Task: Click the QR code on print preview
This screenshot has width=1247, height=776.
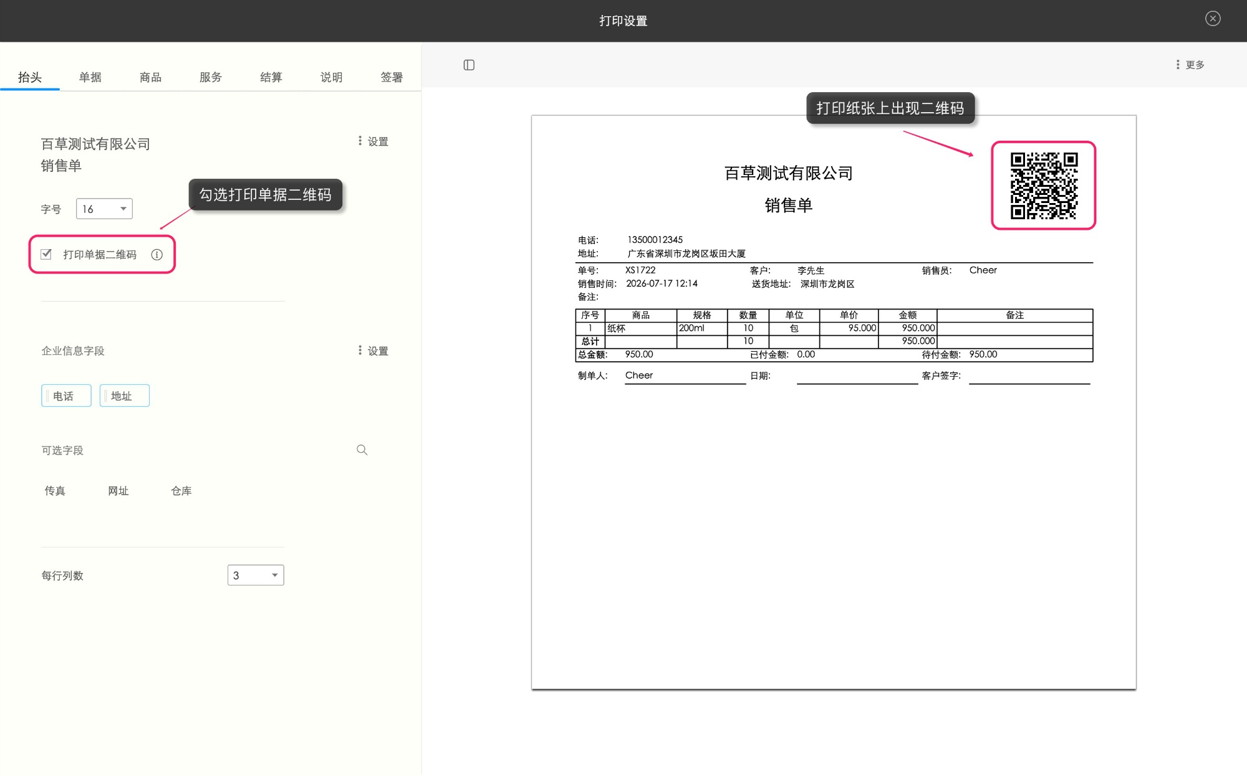Action: coord(1044,186)
